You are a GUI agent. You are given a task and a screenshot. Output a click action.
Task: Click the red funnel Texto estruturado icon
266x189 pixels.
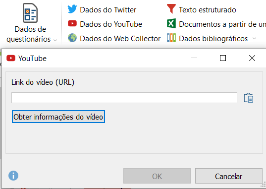171,8
